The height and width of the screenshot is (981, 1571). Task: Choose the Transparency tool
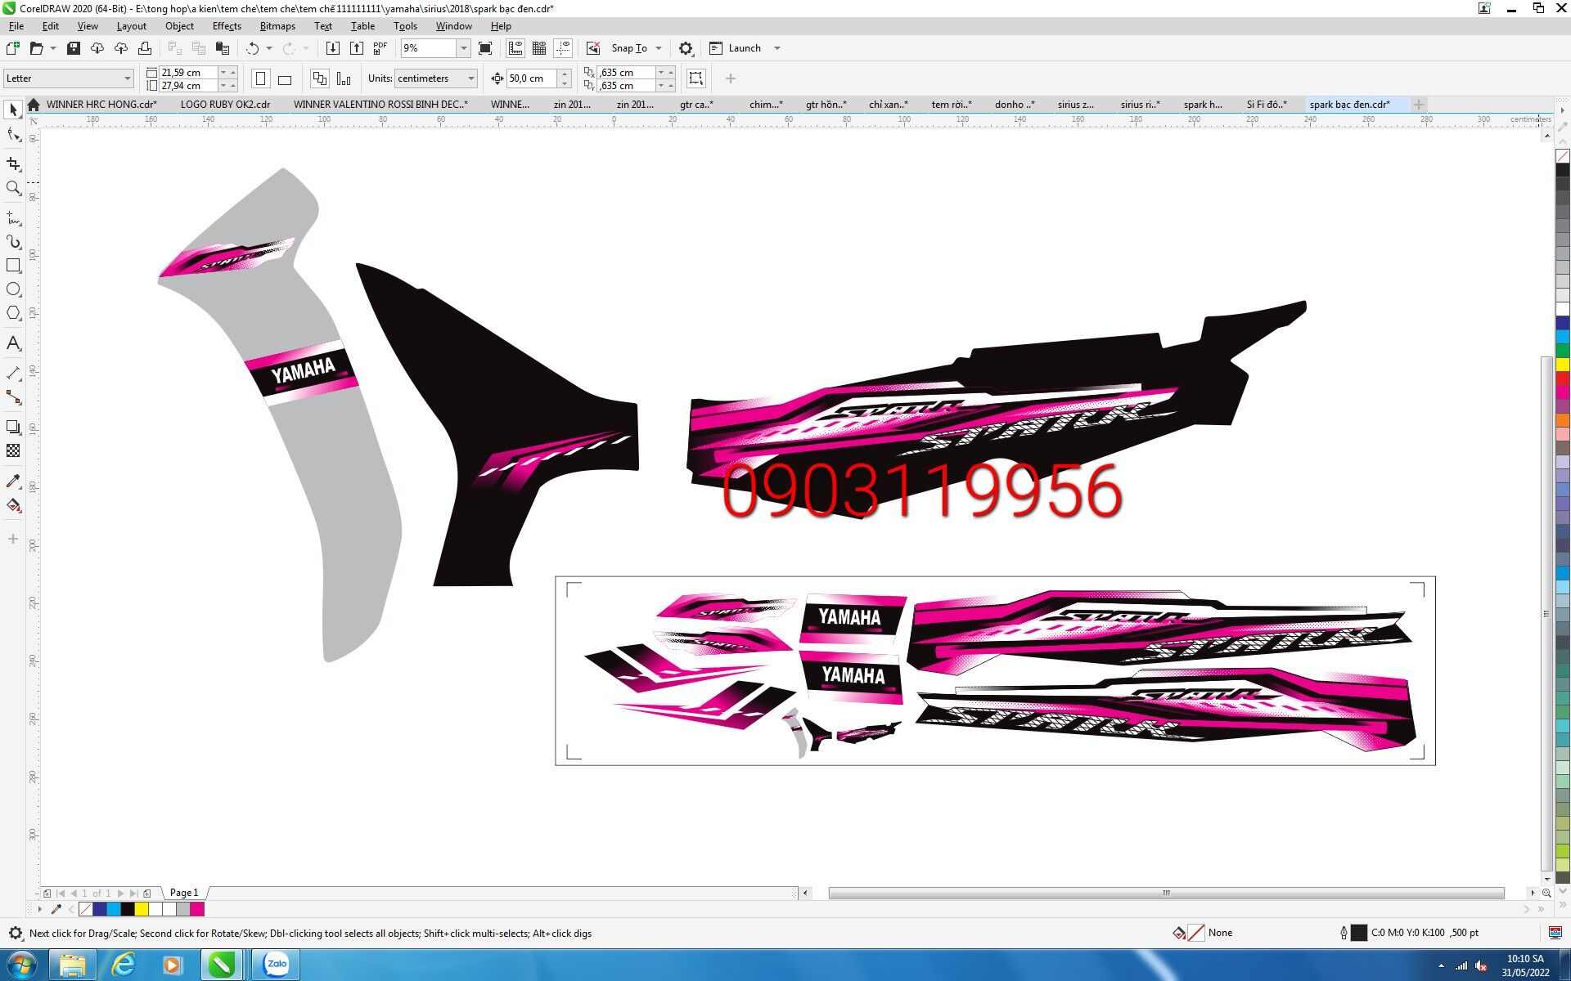point(13,450)
